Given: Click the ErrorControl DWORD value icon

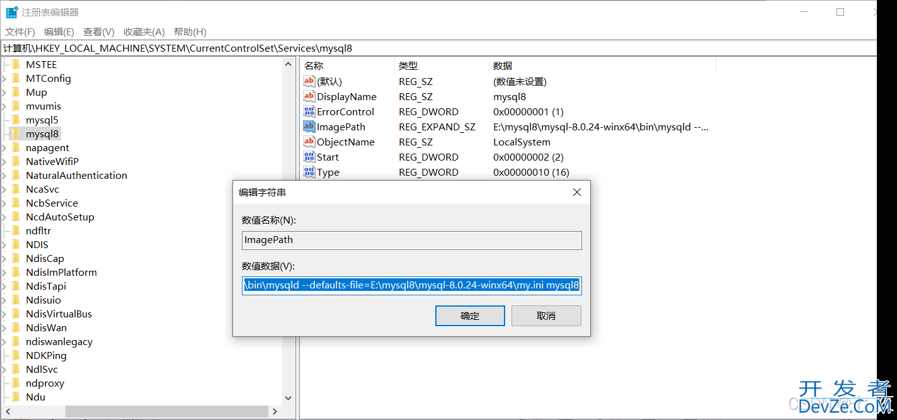Looking at the screenshot, I should click(309, 111).
